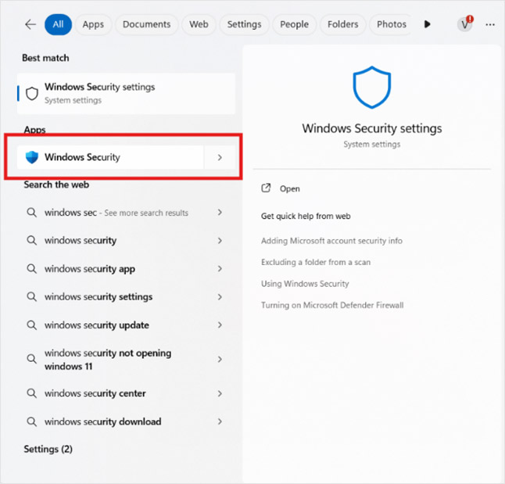Click the Open external-link icon
Screen dimensions: 505x484
tap(266, 188)
